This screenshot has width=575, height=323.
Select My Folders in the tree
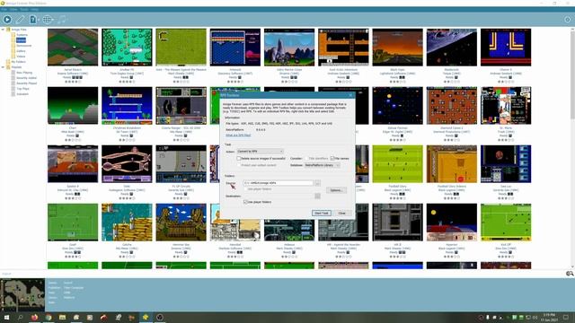pos(18,62)
